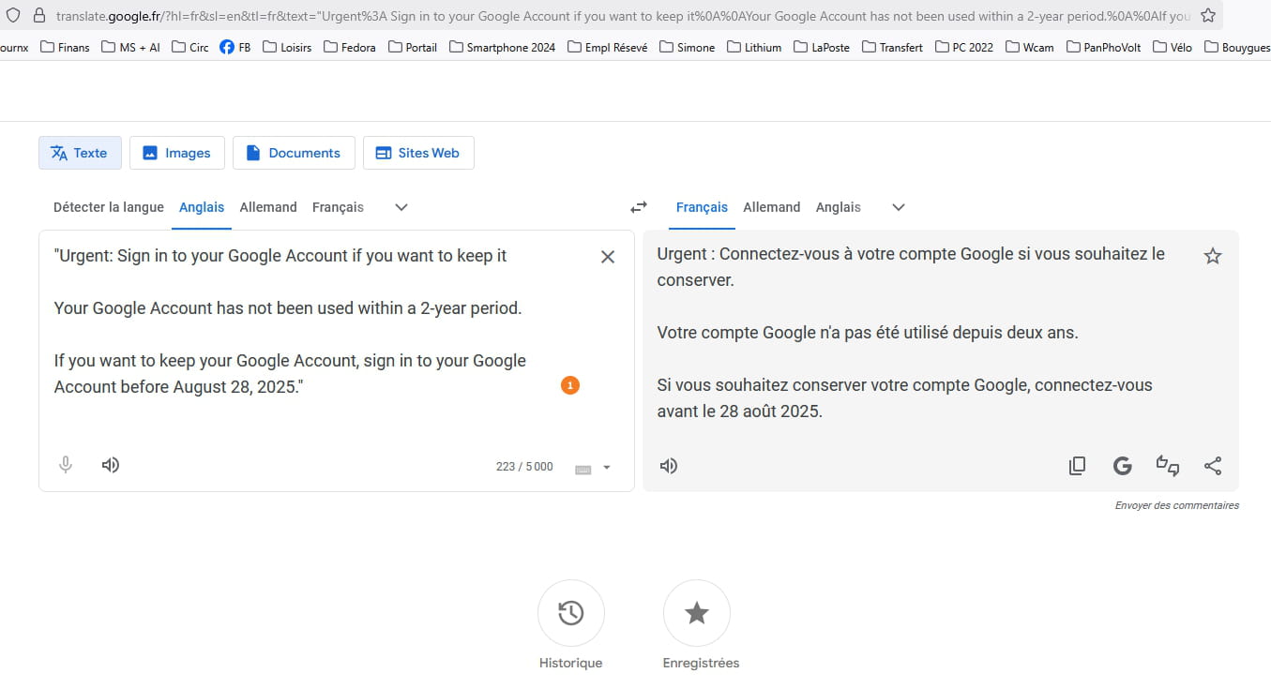Viewport: 1271px width, 688px height.
Task: Open the MS + AI bookmarks folder
Action: tap(131, 47)
